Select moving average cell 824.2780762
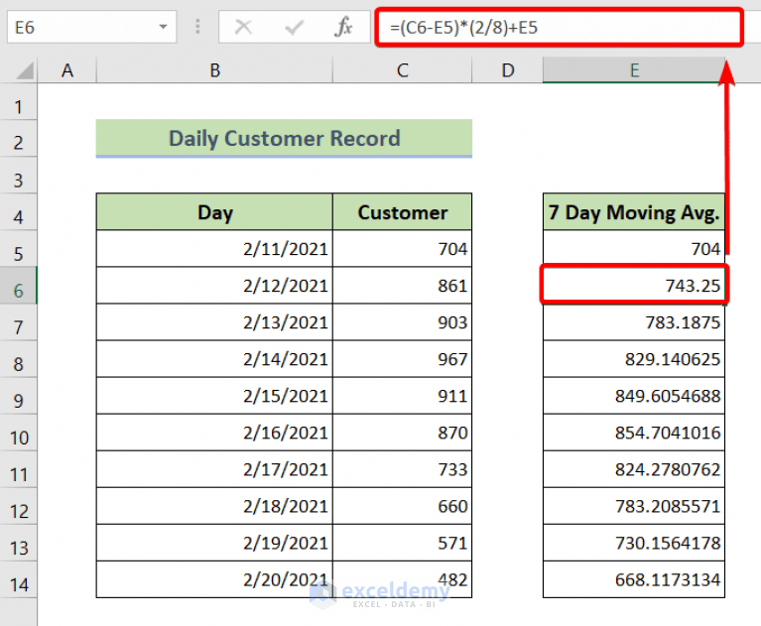Screen dimensions: 761x626 coord(634,469)
